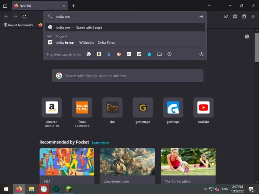Screen dimensions: 259x194
Task: Click the muted volume tray icon
Action: pyautogui.click(x=217, y=189)
